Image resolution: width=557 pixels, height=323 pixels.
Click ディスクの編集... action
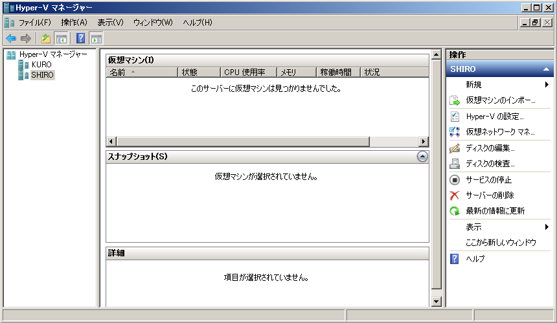click(490, 148)
